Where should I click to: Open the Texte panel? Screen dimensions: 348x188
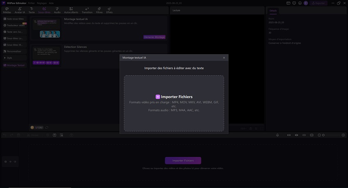point(32,10)
